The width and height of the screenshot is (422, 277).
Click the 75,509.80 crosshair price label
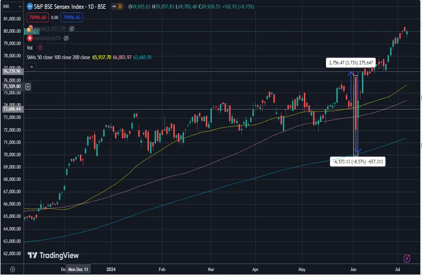[x=12, y=86]
